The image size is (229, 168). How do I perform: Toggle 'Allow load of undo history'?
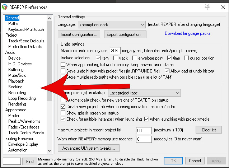coord(167,71)
